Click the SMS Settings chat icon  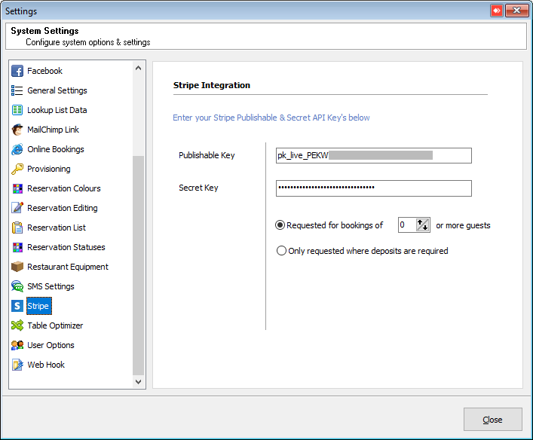pyautogui.click(x=17, y=286)
